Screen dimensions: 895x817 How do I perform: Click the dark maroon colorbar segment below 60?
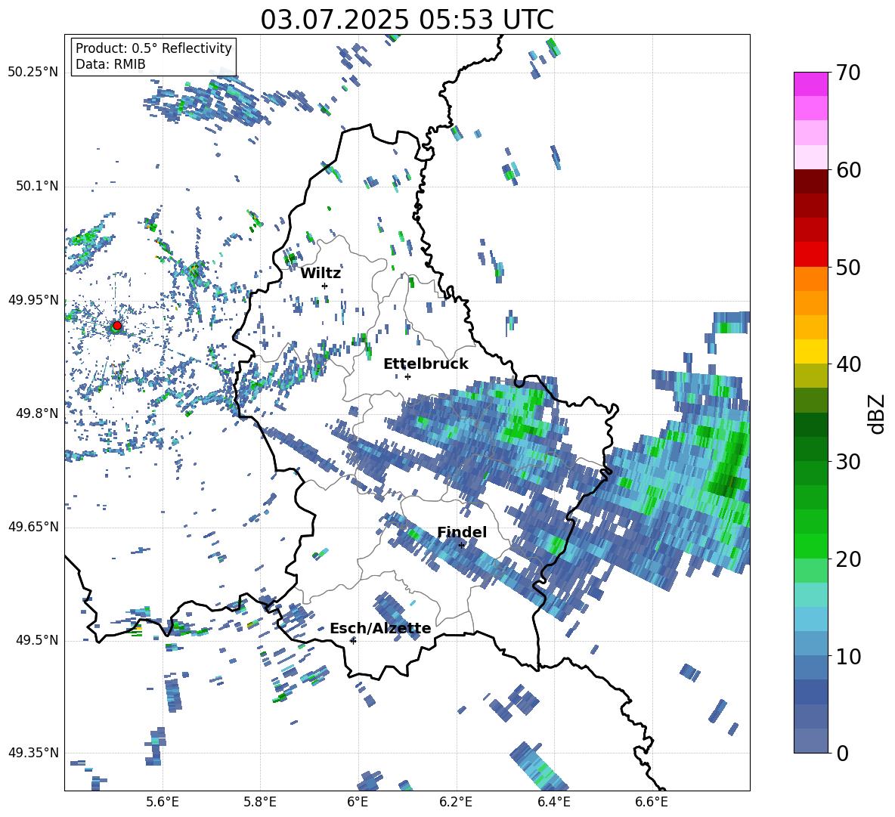coord(811,181)
